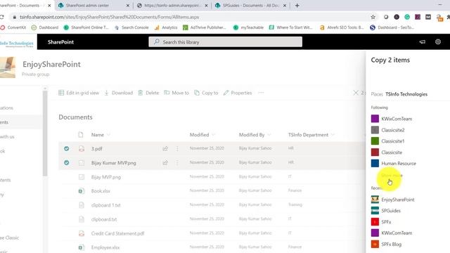Switch to the SharePoint admin center tab
This screenshot has height=253, width=450.
pyautogui.click(x=94, y=6)
